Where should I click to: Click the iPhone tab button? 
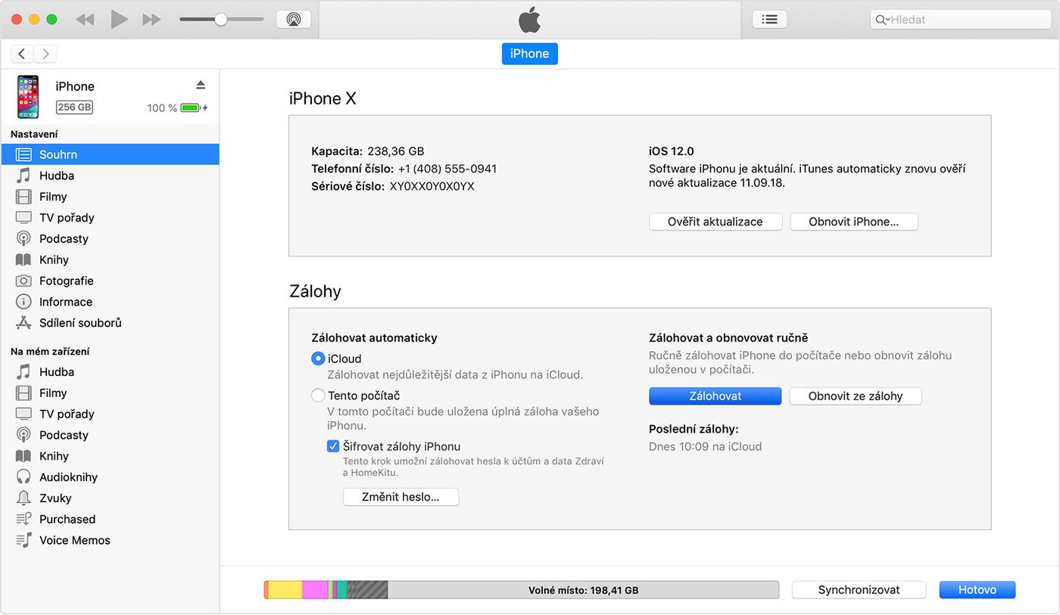(x=529, y=54)
